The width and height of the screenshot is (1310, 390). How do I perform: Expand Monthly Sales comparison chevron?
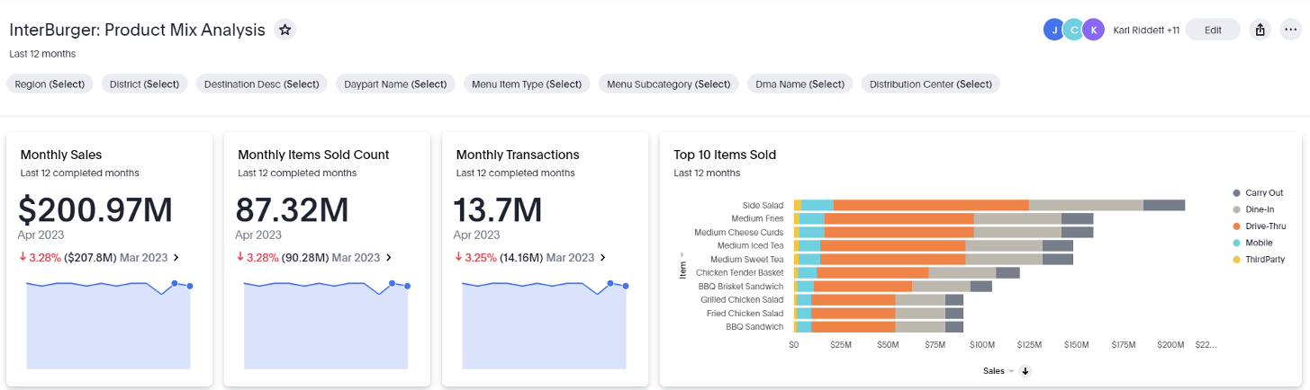pyautogui.click(x=176, y=258)
